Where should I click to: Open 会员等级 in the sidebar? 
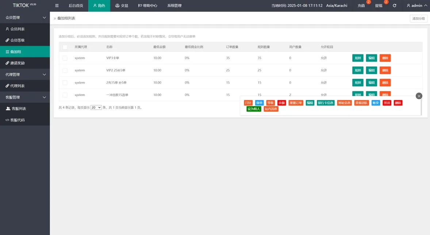(x=18, y=40)
